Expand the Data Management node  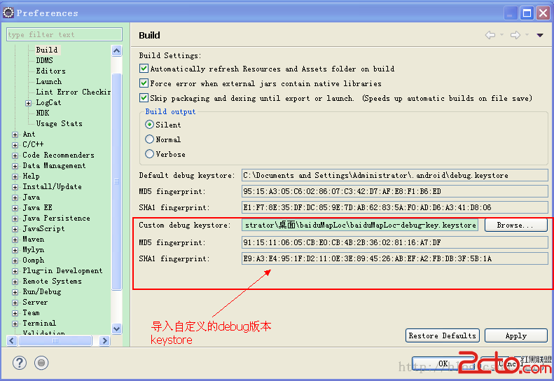point(15,166)
